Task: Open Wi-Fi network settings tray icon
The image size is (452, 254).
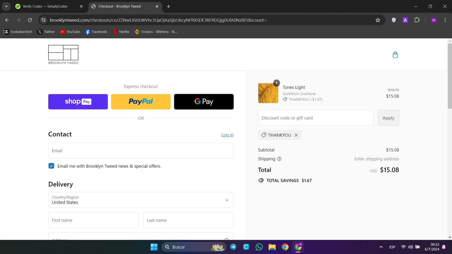Action: click(403, 247)
